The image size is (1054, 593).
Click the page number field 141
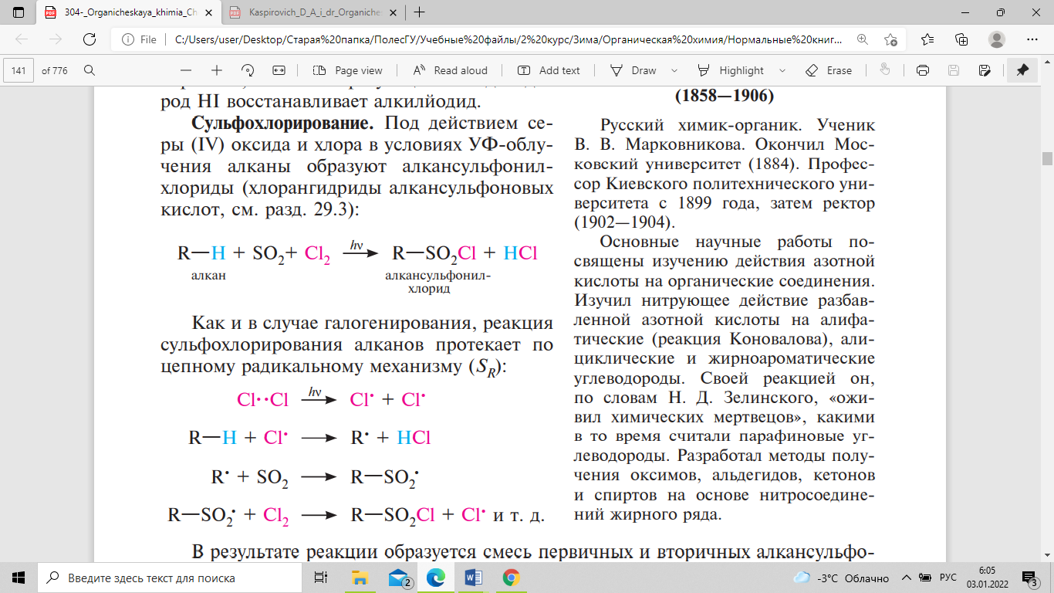(19, 70)
